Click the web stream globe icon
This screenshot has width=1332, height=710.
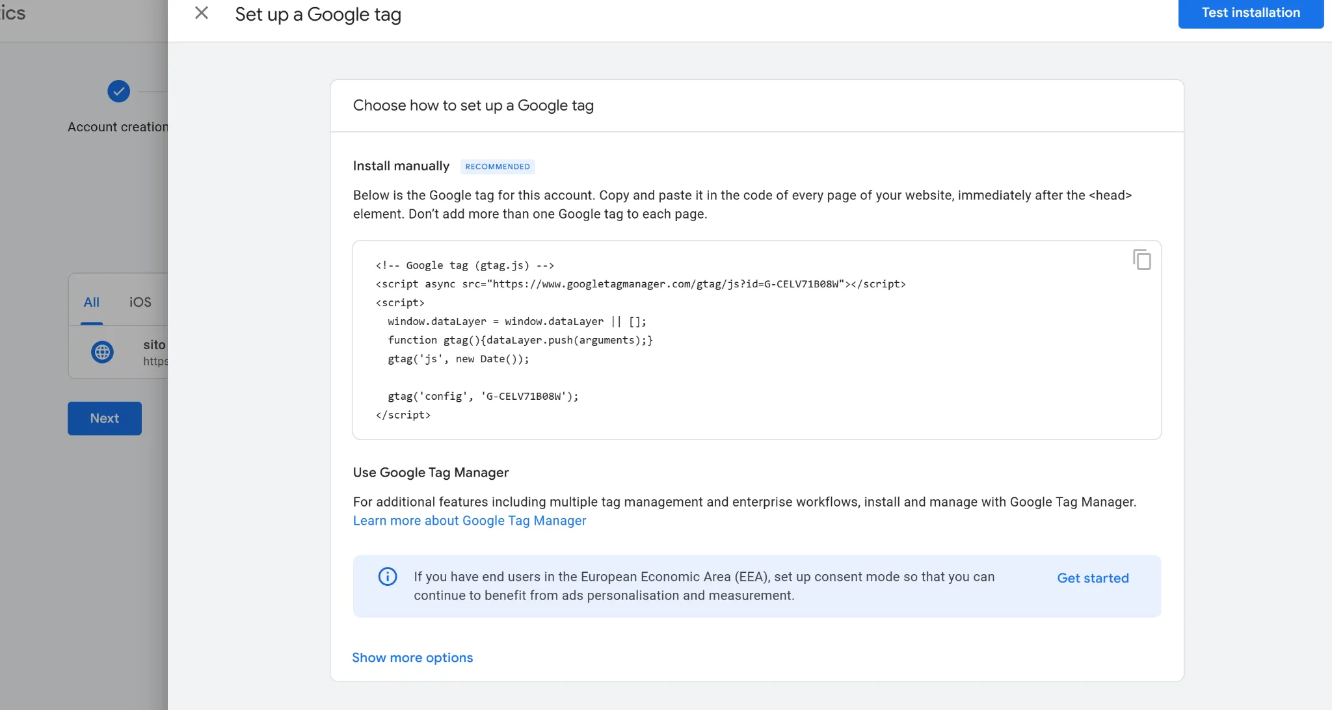point(102,352)
